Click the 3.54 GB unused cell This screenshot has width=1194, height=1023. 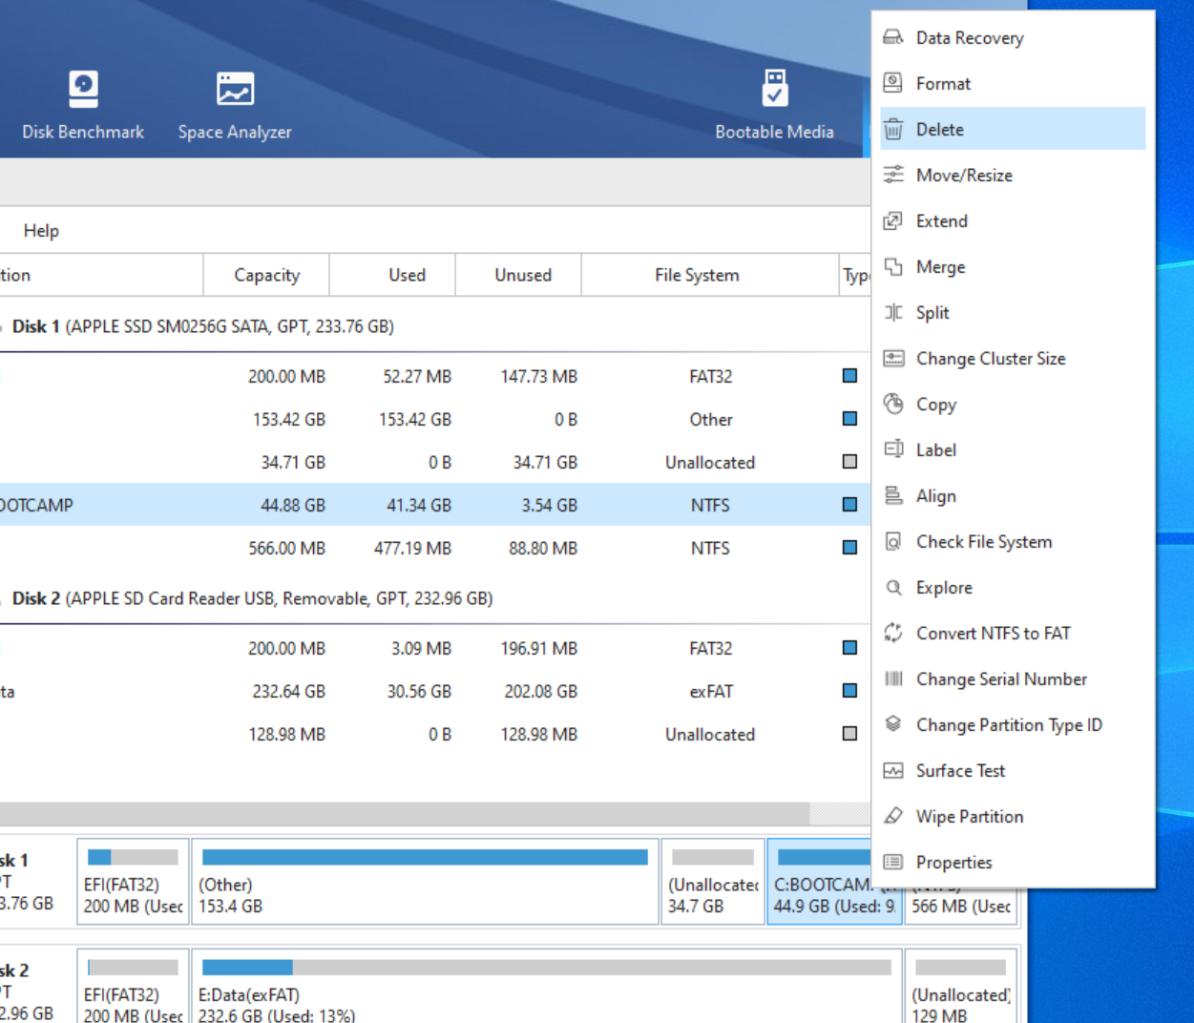click(x=549, y=505)
